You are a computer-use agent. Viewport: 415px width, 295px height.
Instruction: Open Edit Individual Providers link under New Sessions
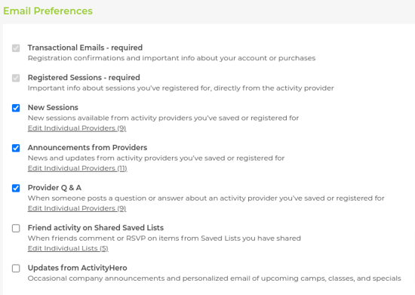77,128
